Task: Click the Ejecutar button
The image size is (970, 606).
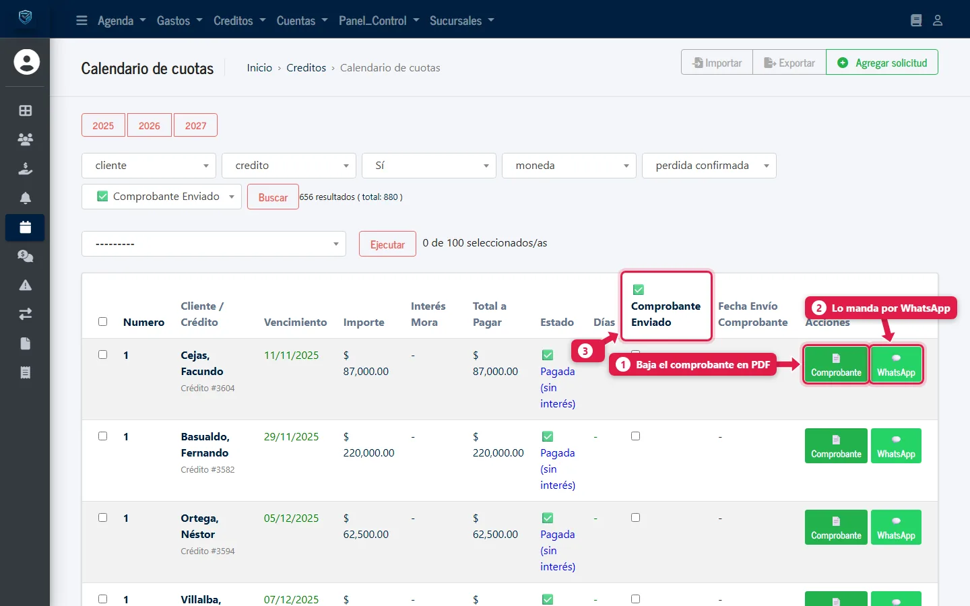Action: coord(387,244)
